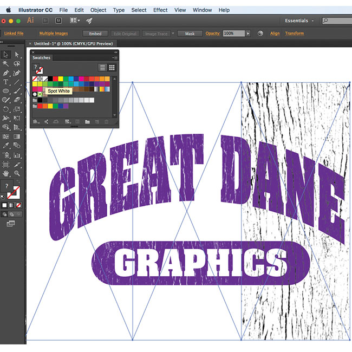Open the Image Trace presets arrow
This screenshot has width=352, height=352.
tap(173, 34)
